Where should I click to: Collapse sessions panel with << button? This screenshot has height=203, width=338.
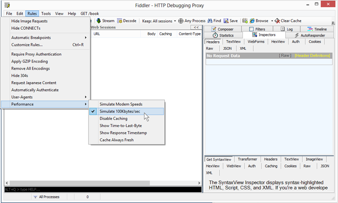pos(196,27)
